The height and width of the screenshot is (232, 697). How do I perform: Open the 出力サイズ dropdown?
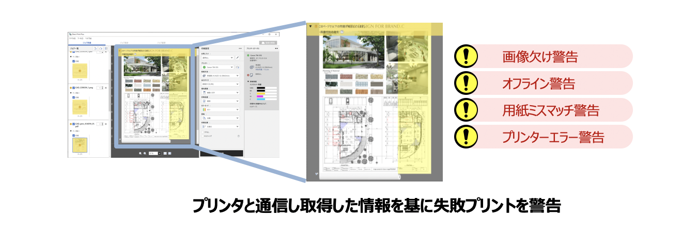pos(222,84)
